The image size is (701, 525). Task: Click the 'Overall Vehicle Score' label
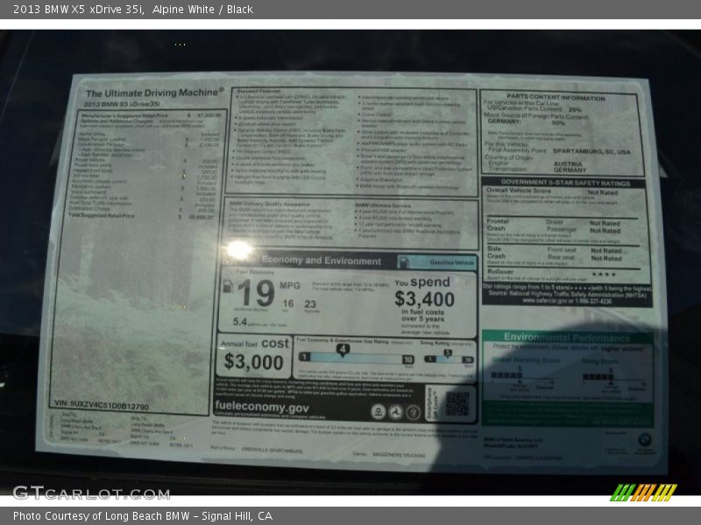(519, 191)
